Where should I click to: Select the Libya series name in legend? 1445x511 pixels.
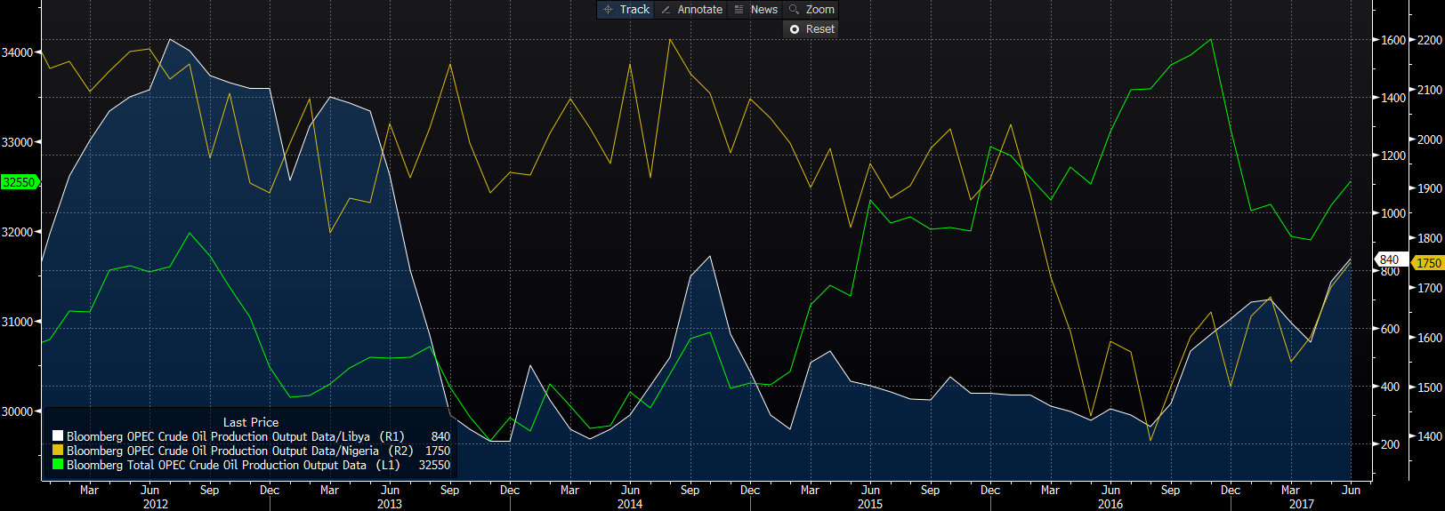coord(218,436)
